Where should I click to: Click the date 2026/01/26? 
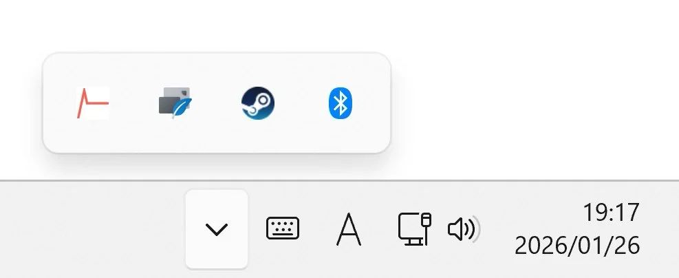point(577,246)
